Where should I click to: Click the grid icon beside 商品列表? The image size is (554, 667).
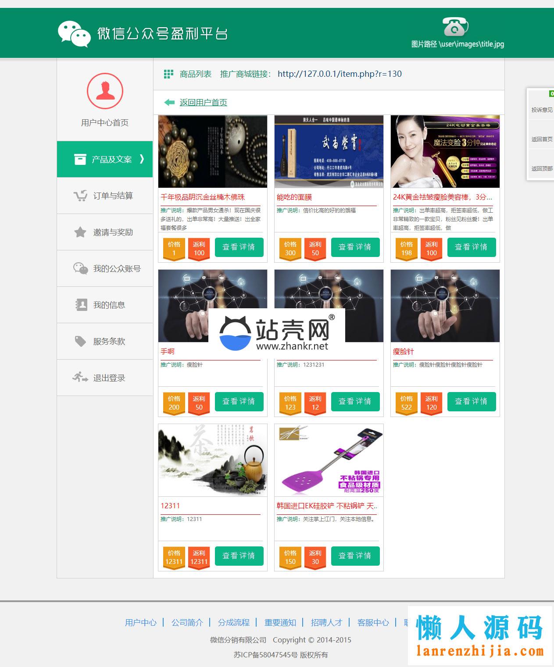[168, 74]
